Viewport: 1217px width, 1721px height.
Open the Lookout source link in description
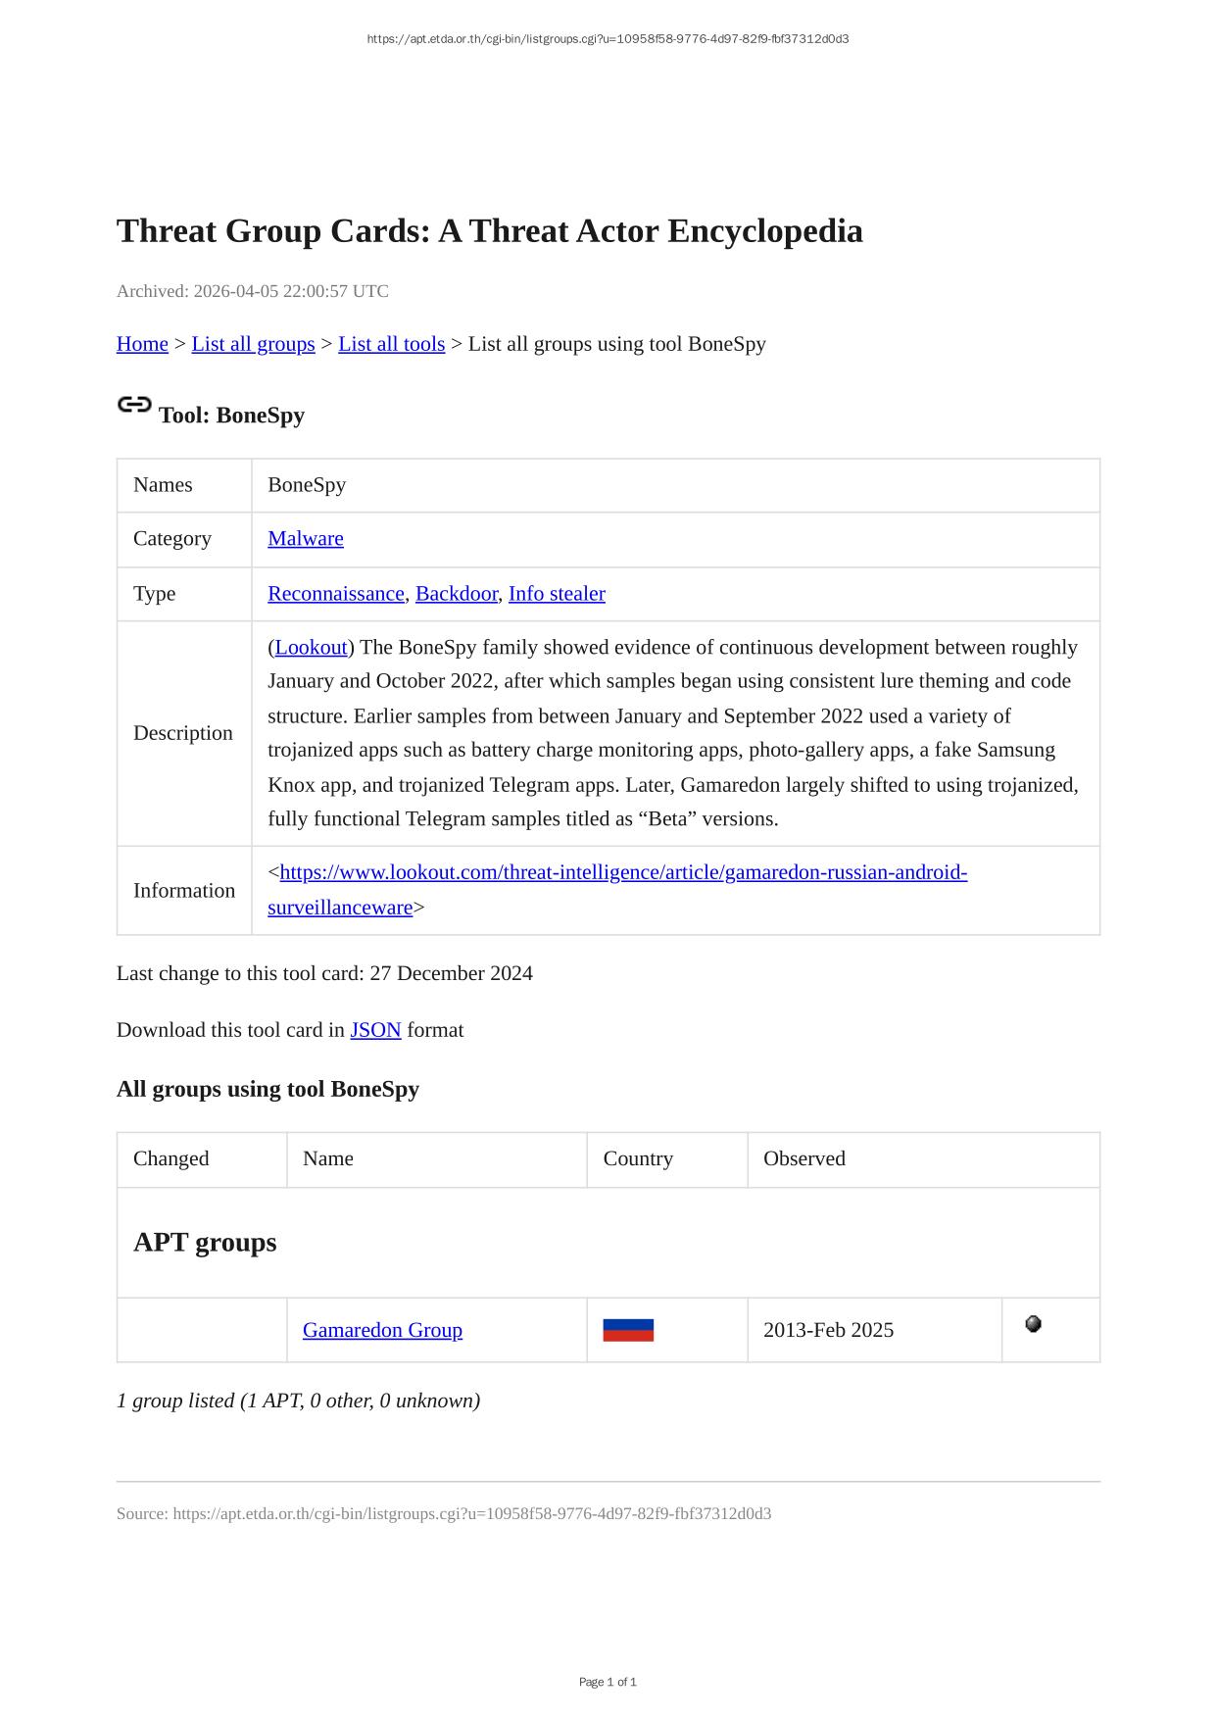(312, 648)
